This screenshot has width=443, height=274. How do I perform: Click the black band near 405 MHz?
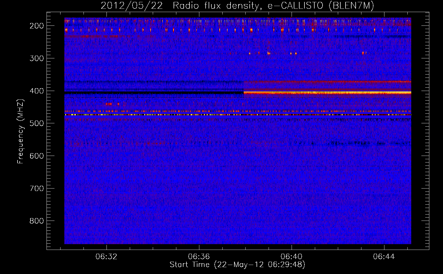[154, 93]
